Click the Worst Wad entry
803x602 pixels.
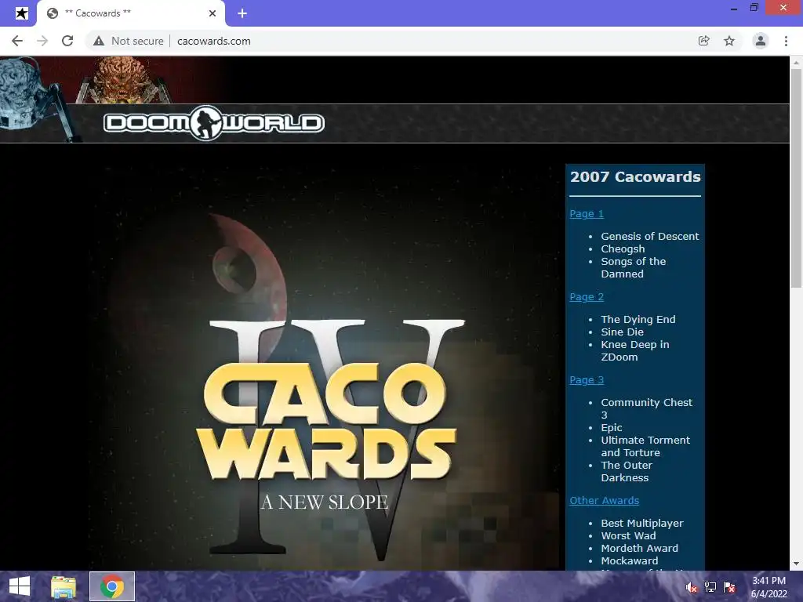(628, 535)
